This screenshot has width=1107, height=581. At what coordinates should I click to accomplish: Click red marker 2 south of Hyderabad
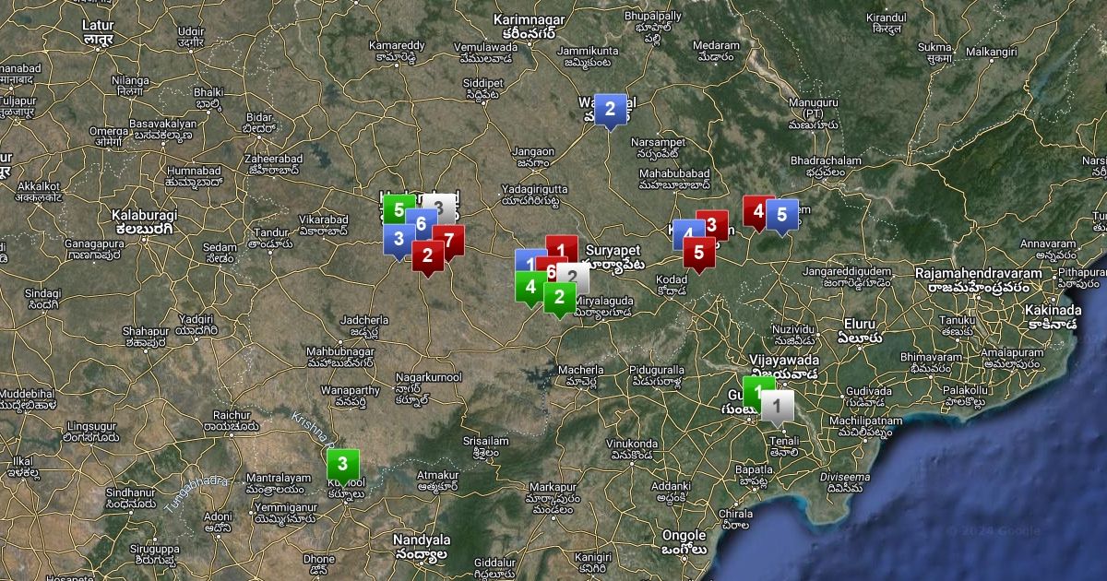428,255
